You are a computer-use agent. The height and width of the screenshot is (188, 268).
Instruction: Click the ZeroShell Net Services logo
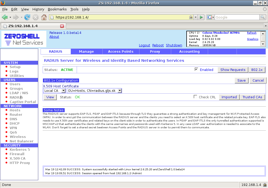point(24,39)
